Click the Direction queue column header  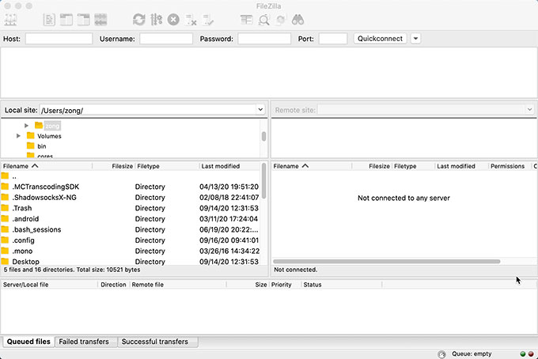pos(114,285)
